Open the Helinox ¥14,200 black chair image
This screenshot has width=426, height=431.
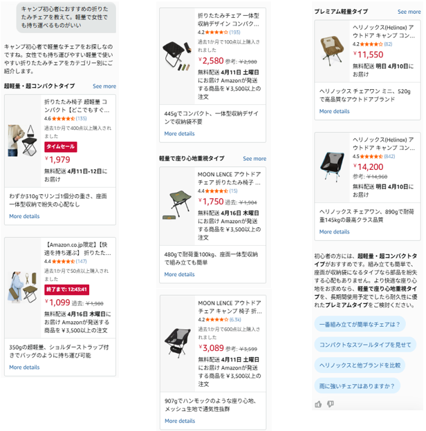(x=332, y=167)
